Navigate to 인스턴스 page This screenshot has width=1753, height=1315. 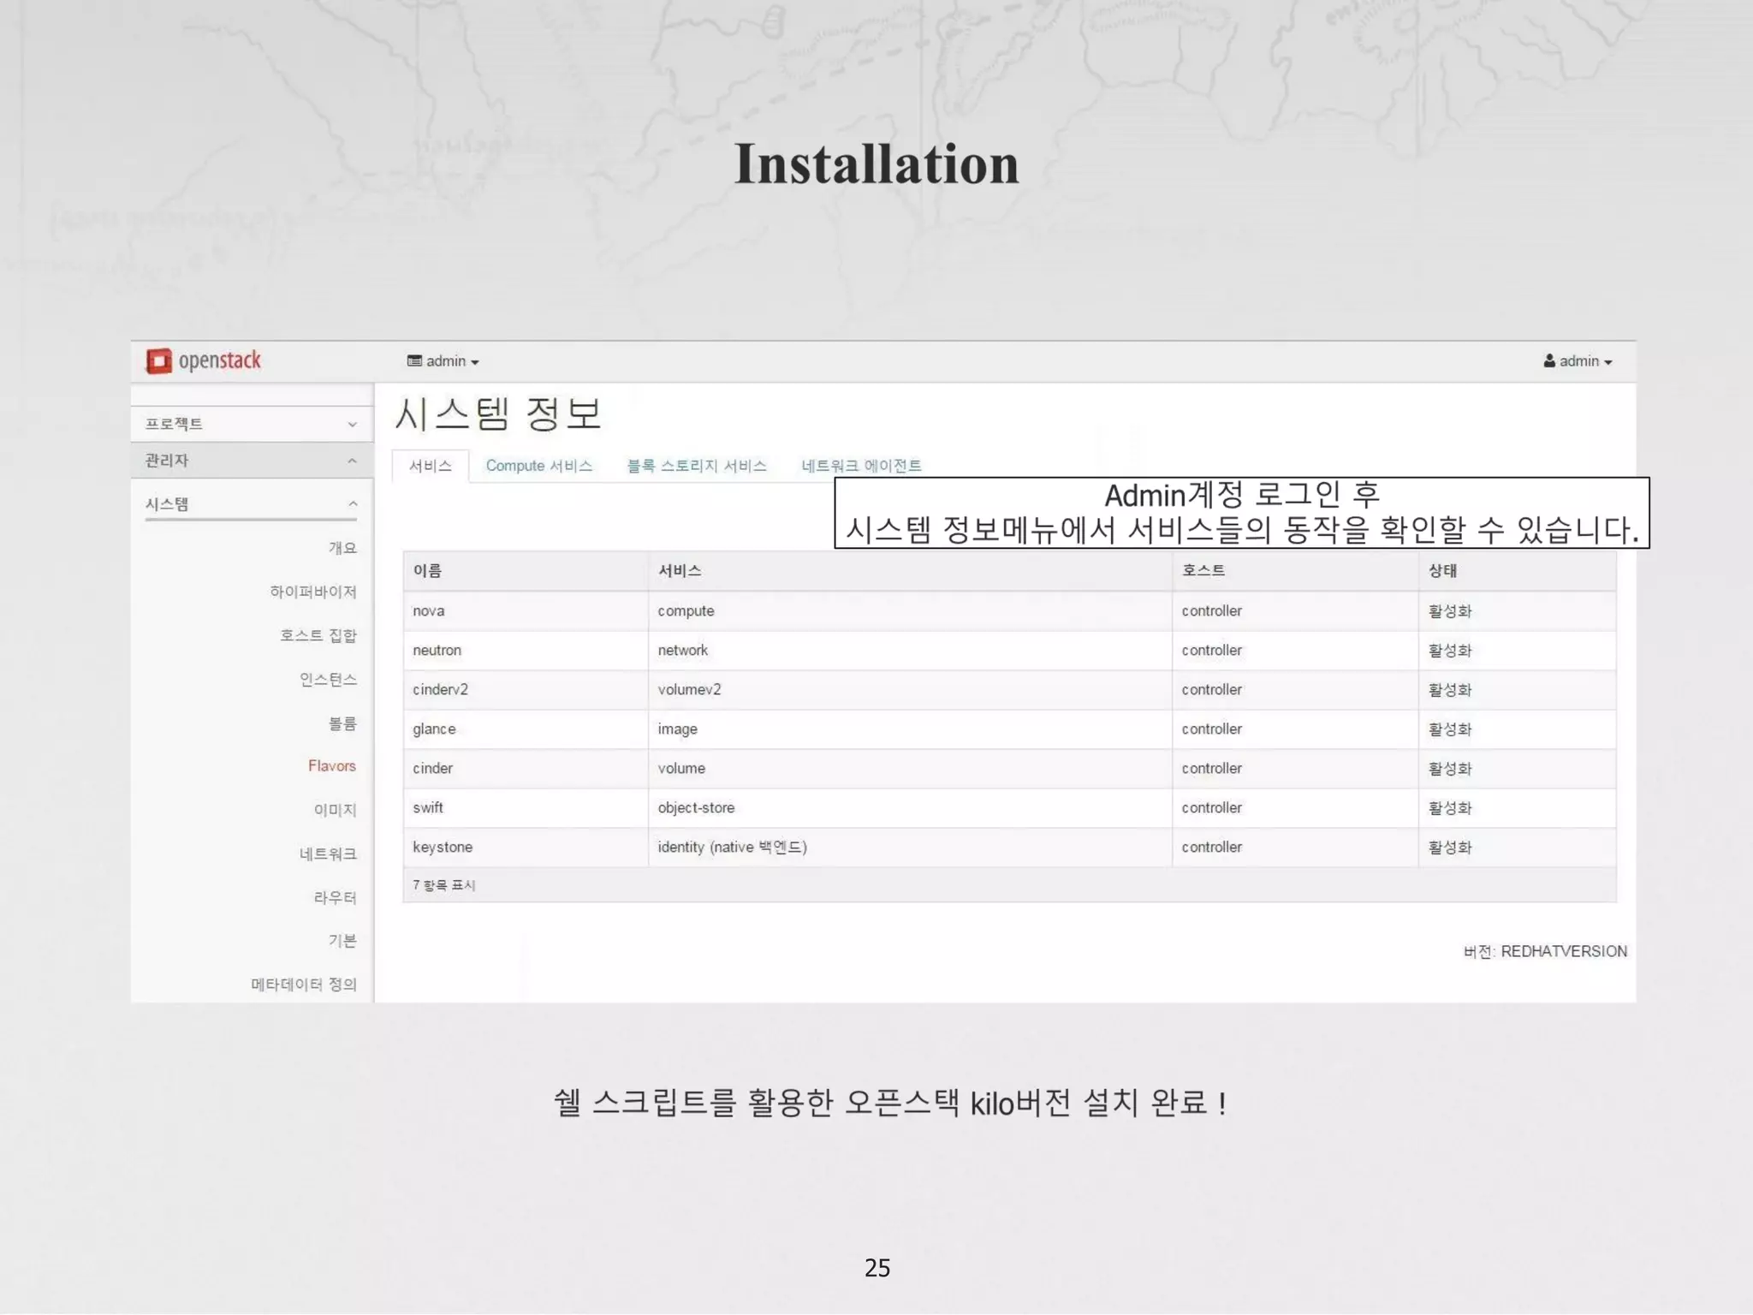pos(327,680)
